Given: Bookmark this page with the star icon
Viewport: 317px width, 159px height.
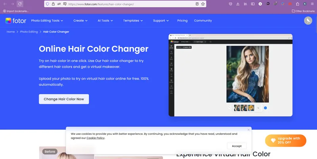Looking at the screenshot, I should coord(203,4).
